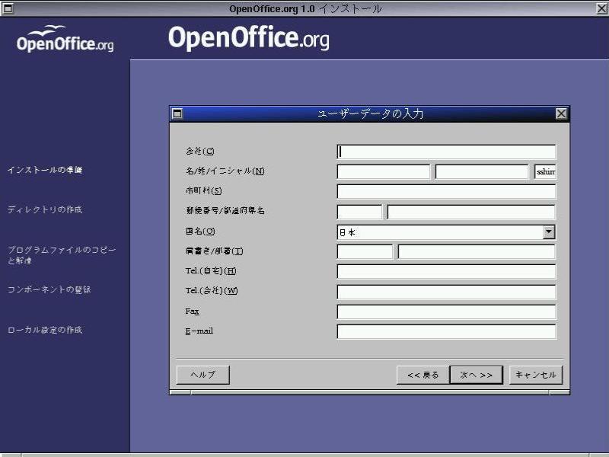This screenshot has width=609, height=457.
Task: Focus the postal code input box
Action: 359,212
